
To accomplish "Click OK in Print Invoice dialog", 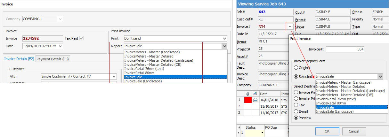I will click(327, 131).
